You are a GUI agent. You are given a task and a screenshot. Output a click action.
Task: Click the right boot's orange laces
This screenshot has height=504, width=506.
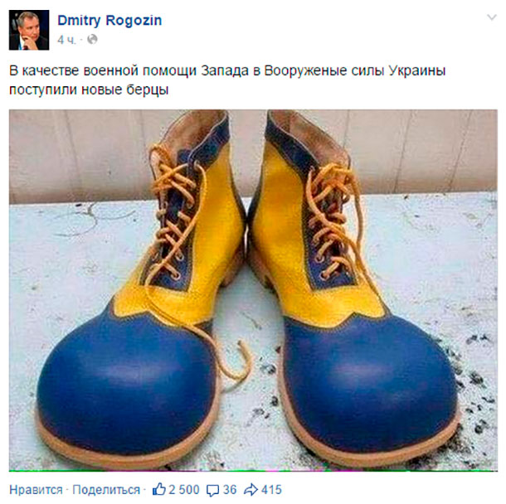pyautogui.click(x=333, y=220)
